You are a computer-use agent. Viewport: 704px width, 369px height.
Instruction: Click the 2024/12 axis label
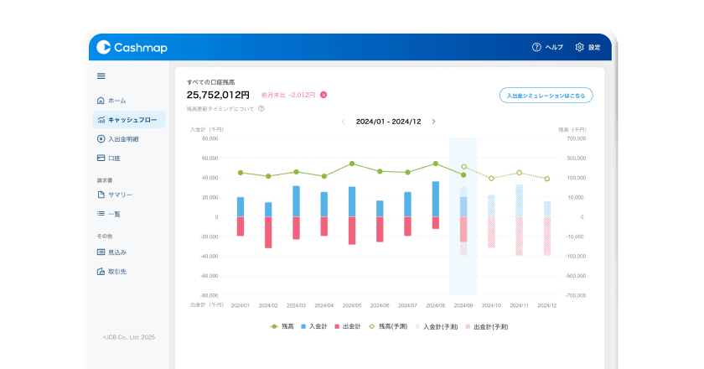[546, 305]
